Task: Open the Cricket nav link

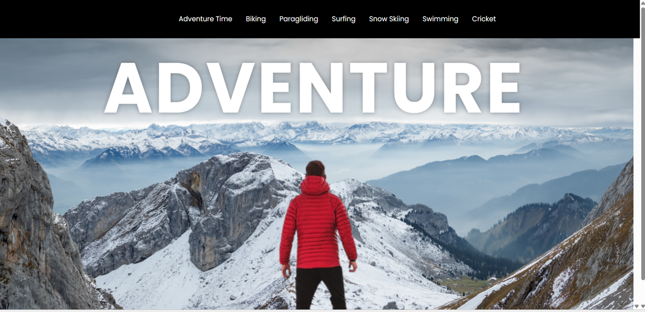Action: [484, 19]
